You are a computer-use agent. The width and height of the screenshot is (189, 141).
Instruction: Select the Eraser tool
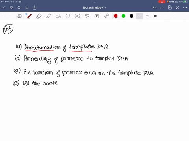tap(39, 16)
